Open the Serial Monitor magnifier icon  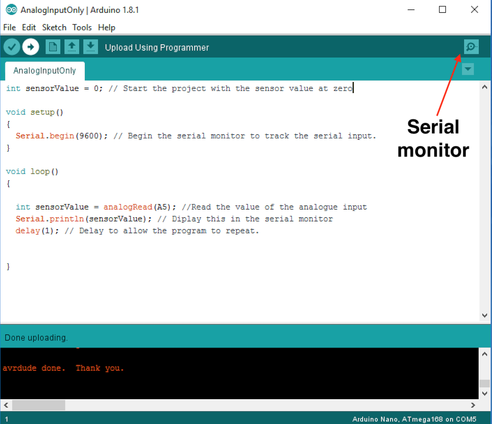(x=471, y=47)
